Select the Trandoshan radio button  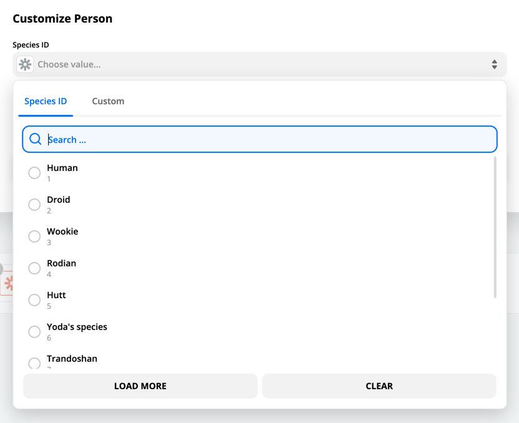[34, 362]
